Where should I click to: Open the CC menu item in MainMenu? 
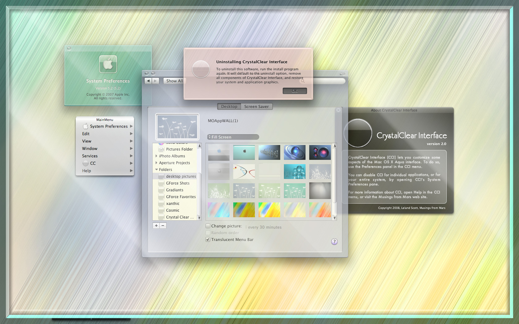coord(105,163)
